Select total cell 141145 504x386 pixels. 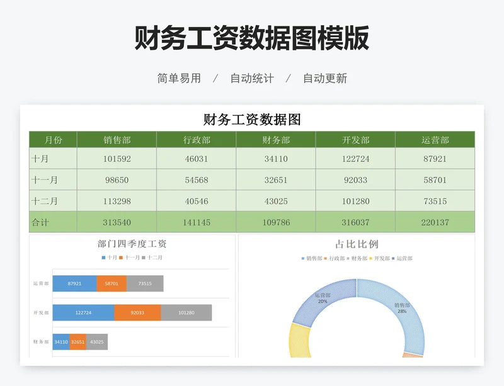click(x=197, y=222)
